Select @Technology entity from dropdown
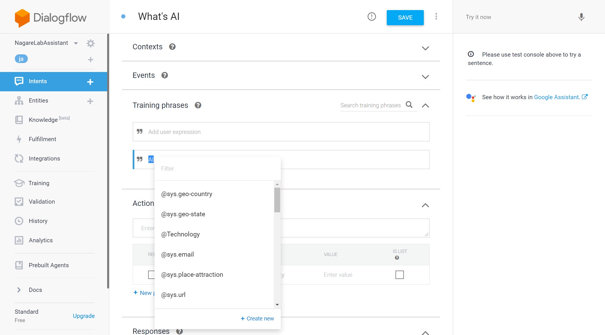The height and width of the screenshot is (335, 605). (x=180, y=234)
